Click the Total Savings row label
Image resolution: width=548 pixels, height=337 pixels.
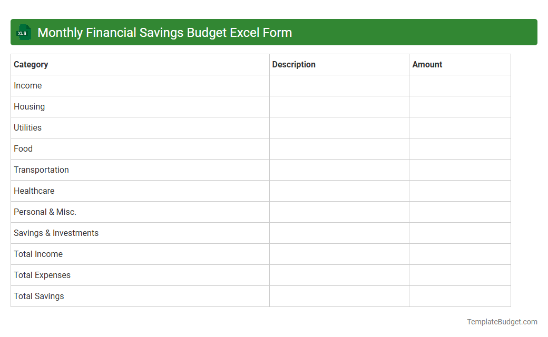[38, 296]
